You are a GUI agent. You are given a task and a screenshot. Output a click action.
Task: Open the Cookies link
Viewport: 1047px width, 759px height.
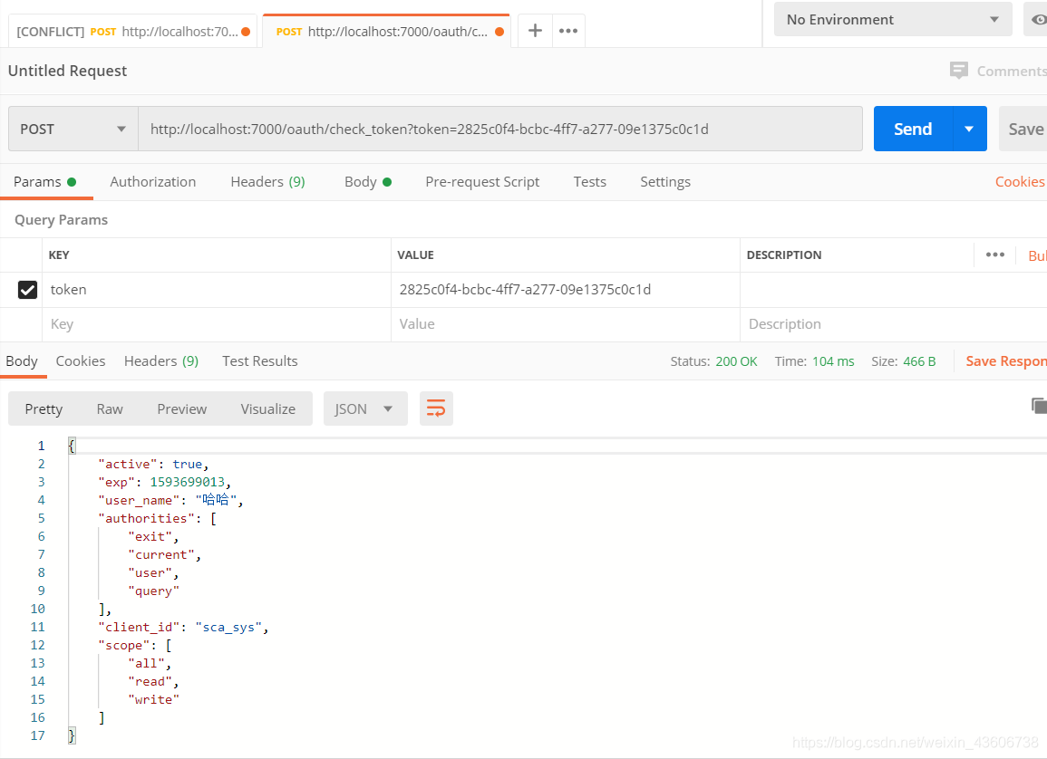[x=1020, y=181]
